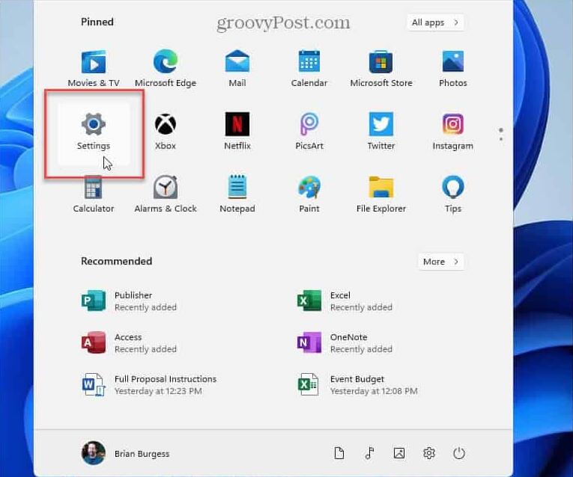Open PicsArt from the pinned grid
Image resolution: width=573 pixels, height=477 pixels.
point(309,130)
